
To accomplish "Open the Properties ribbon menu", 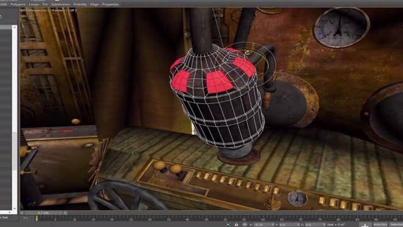I will [x=110, y=4].
